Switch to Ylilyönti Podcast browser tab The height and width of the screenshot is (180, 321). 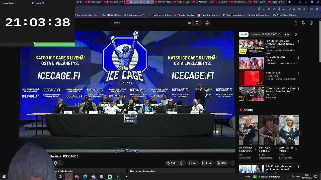point(163,2)
